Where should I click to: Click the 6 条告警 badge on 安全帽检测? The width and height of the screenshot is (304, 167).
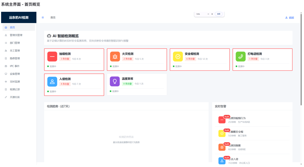191,59
